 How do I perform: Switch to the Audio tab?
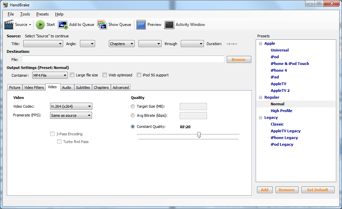pyautogui.click(x=67, y=88)
